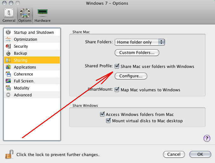215x163 pixels.
Task: Select the Sharing list item
Action: point(32,60)
